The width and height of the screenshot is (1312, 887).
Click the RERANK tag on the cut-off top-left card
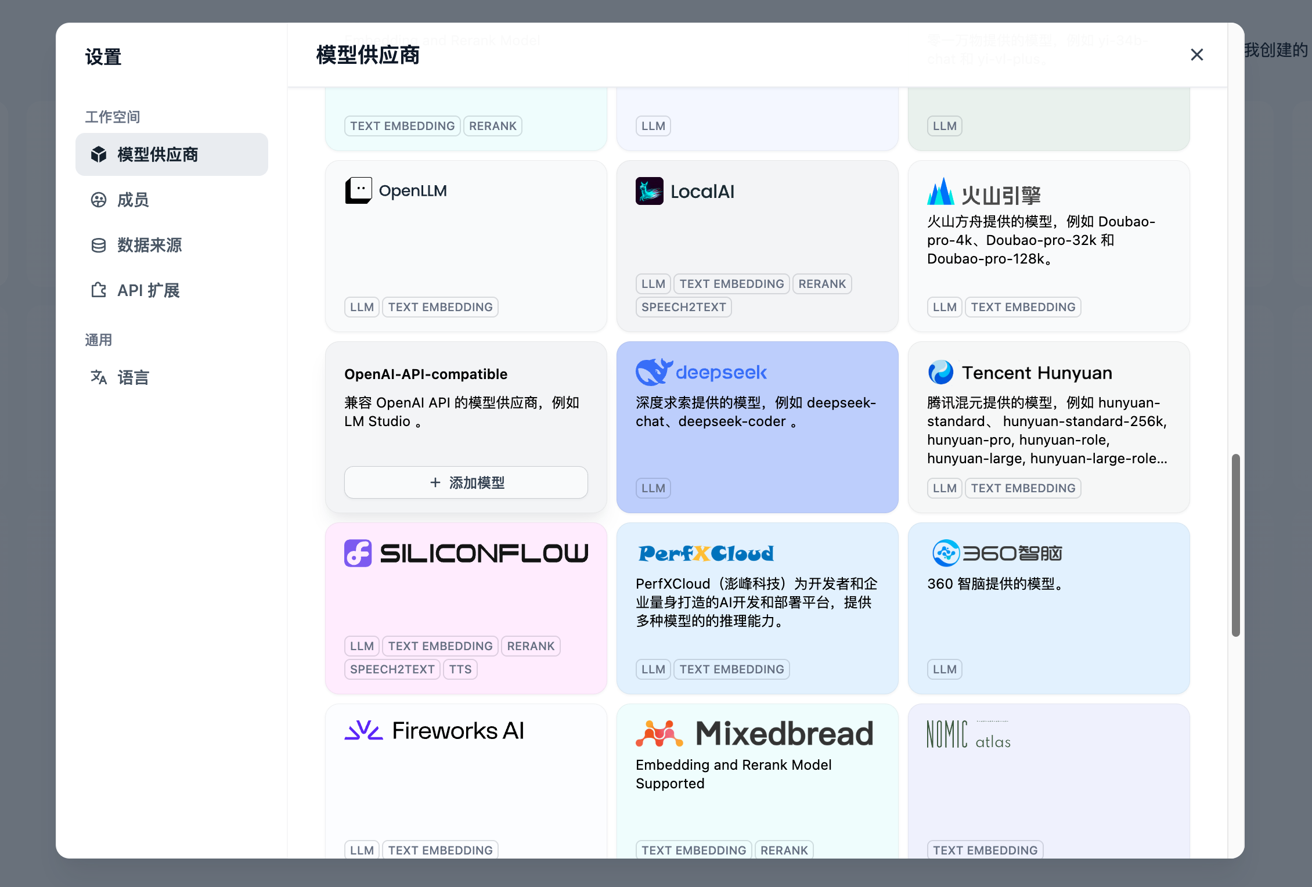[x=492, y=126]
